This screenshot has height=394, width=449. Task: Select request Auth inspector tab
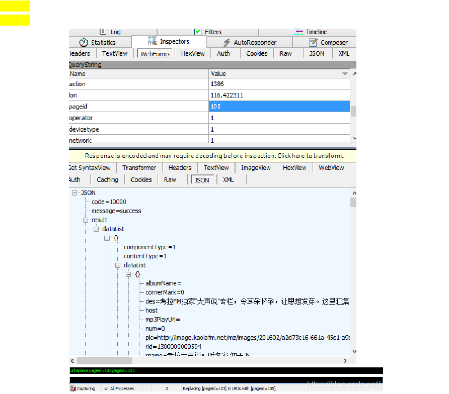tap(223, 53)
